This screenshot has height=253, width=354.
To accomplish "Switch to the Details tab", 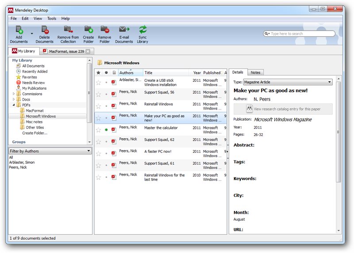I will tap(238, 72).
